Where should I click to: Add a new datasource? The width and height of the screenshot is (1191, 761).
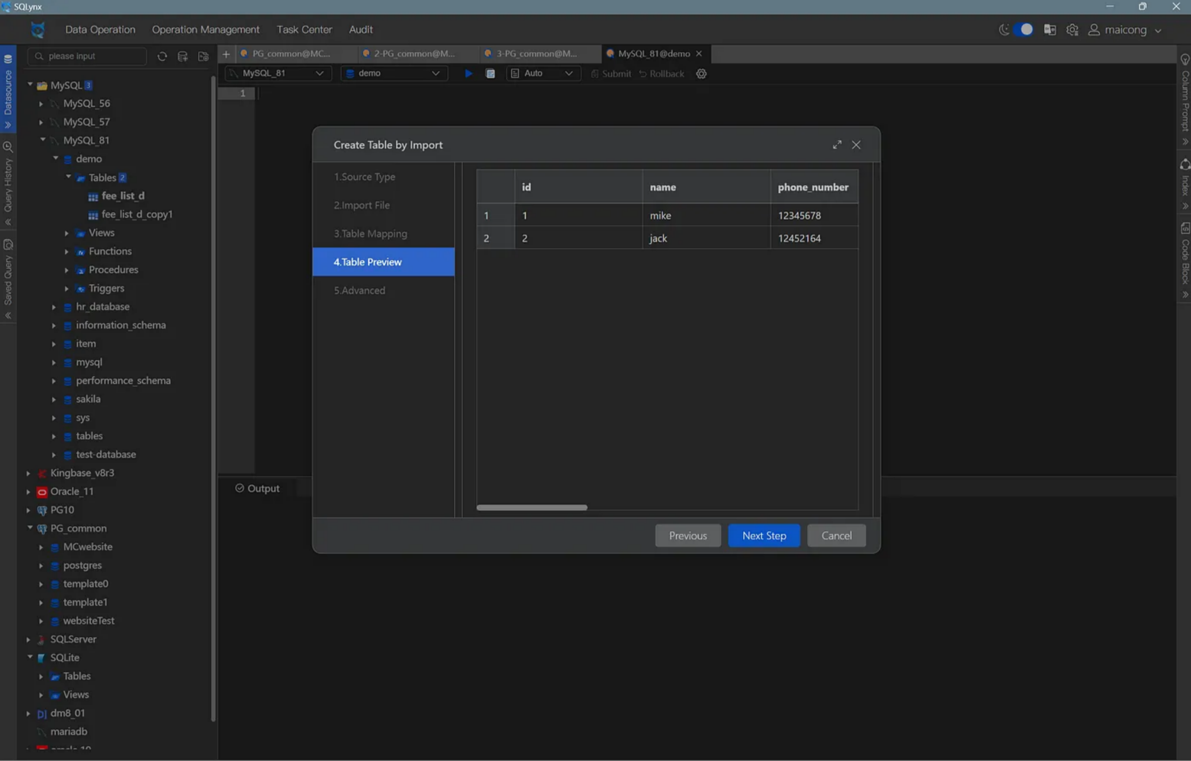click(x=183, y=56)
